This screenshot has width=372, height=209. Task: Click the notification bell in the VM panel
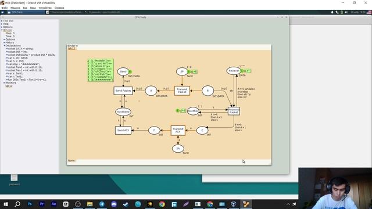332,12
